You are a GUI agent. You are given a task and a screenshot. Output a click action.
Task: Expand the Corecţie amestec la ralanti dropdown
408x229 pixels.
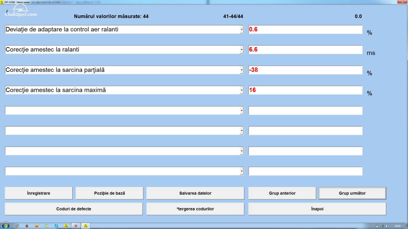click(x=242, y=50)
